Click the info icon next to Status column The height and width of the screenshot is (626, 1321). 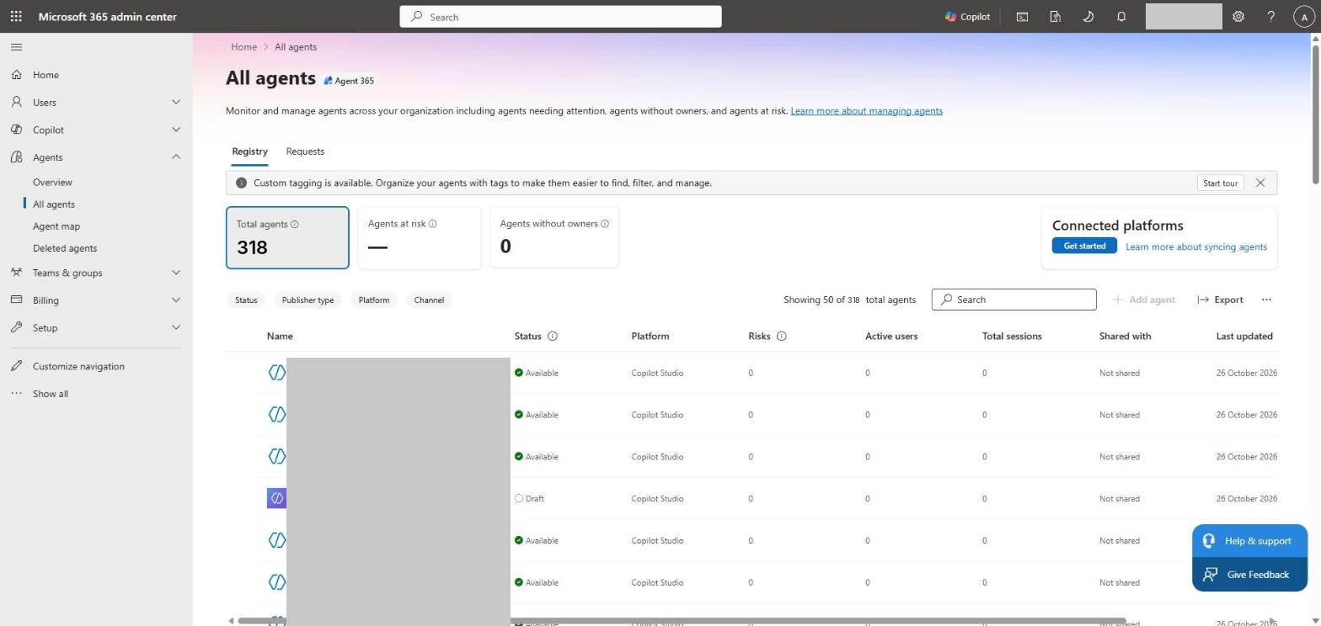pos(553,337)
